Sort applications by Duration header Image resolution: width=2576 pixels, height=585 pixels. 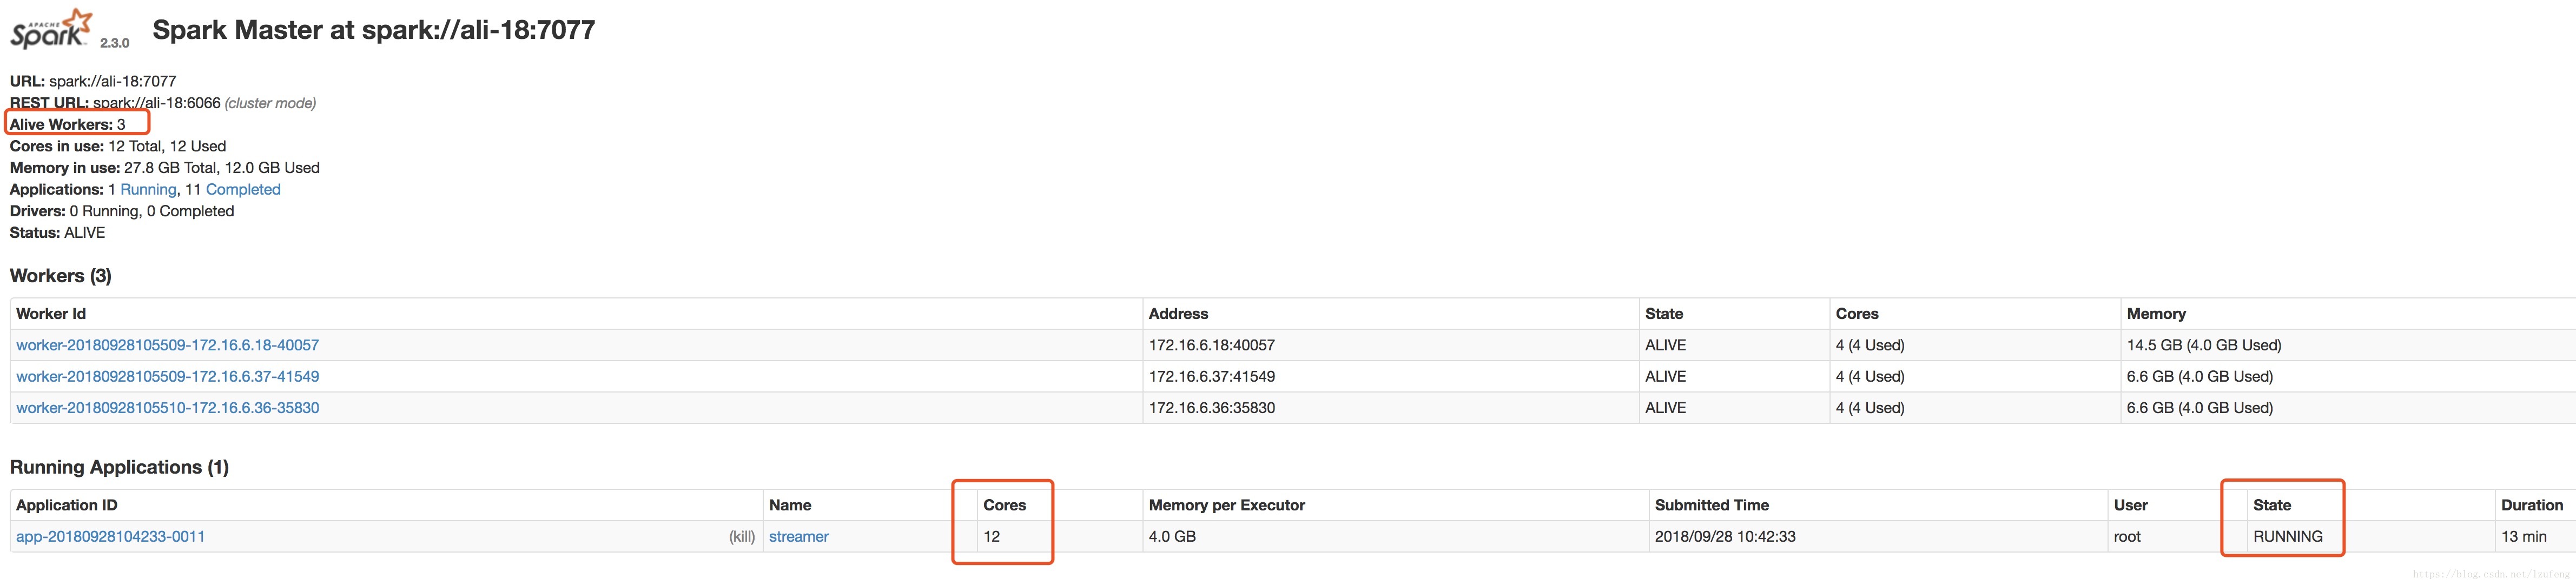(x=2532, y=505)
